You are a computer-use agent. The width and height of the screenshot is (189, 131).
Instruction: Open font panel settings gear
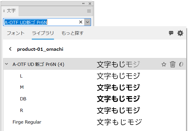click(x=180, y=33)
